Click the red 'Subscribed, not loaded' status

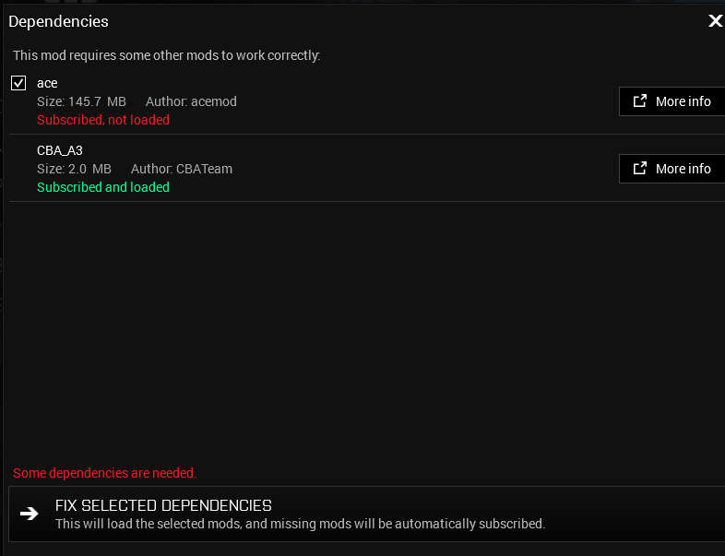(x=103, y=120)
